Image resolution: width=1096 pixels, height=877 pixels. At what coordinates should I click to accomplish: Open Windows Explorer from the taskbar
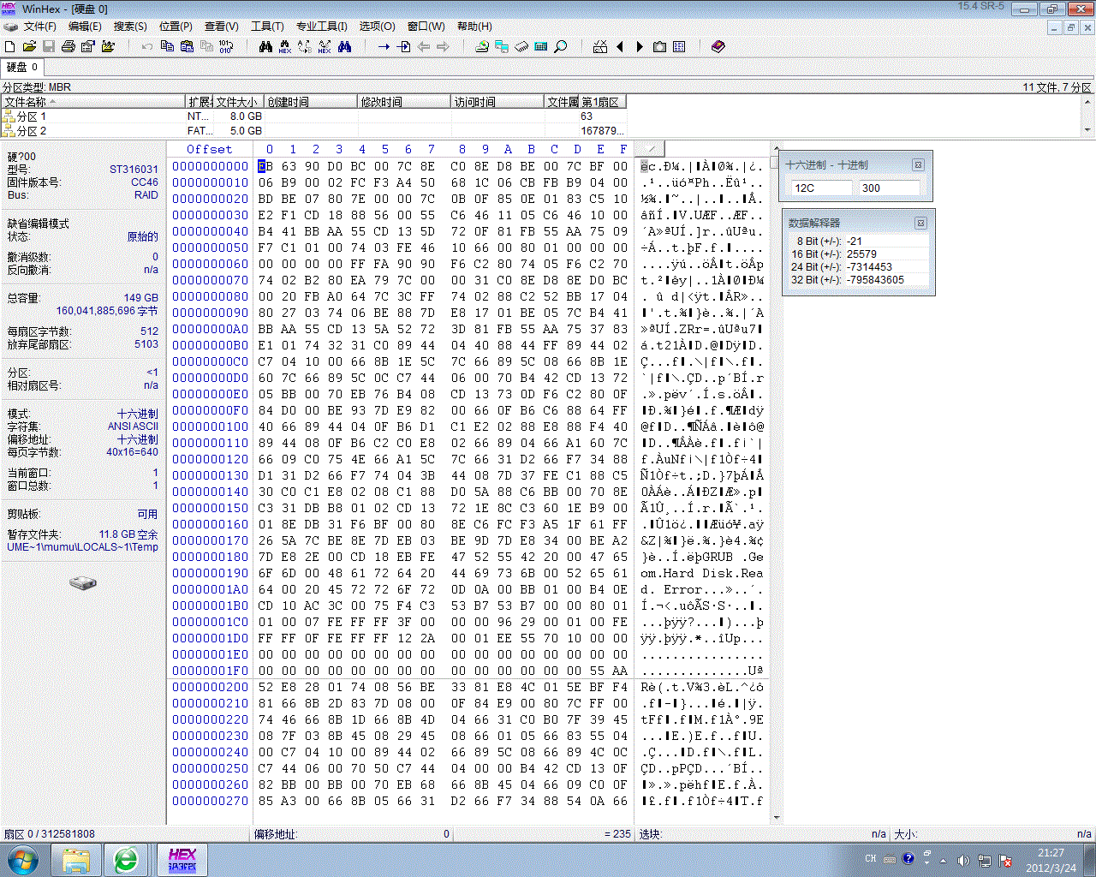76,860
